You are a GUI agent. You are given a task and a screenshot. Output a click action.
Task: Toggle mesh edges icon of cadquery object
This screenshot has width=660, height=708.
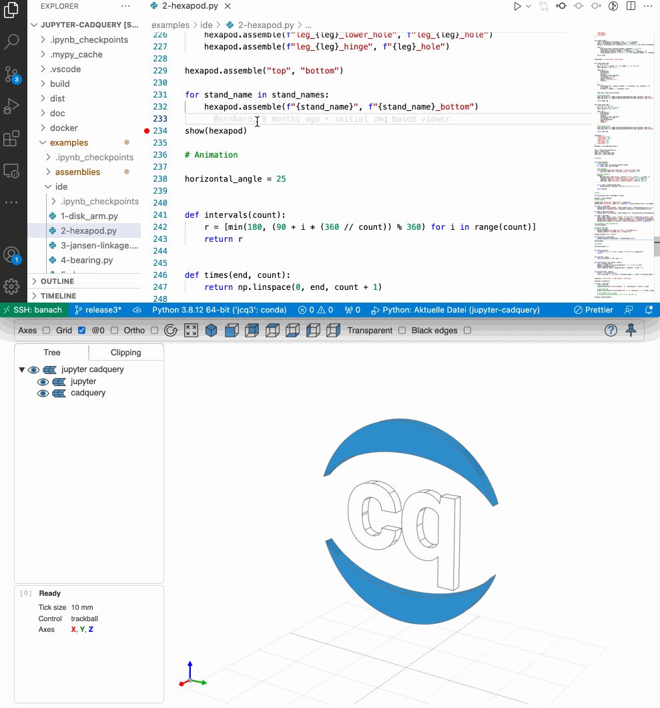point(59,393)
